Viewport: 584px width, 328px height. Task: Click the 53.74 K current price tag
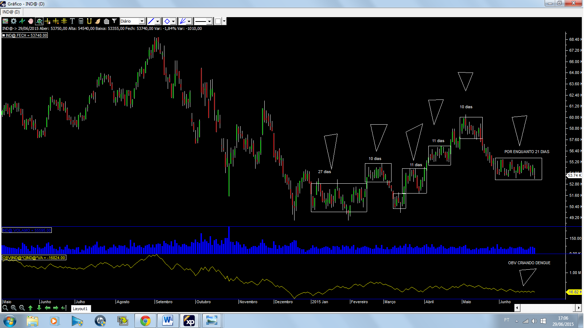point(574,175)
